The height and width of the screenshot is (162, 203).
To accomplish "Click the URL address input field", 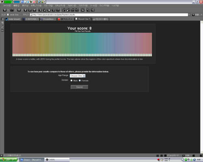I will pos(109,15).
